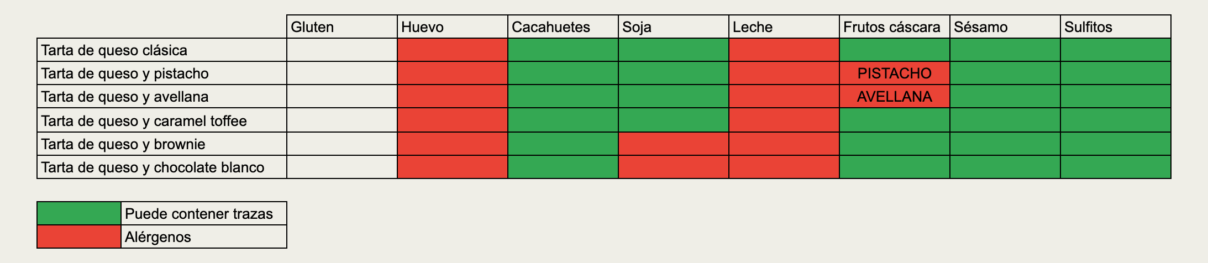Select the caramel toffee row label
Viewport: 1208px width, 263px height.
pos(144,120)
